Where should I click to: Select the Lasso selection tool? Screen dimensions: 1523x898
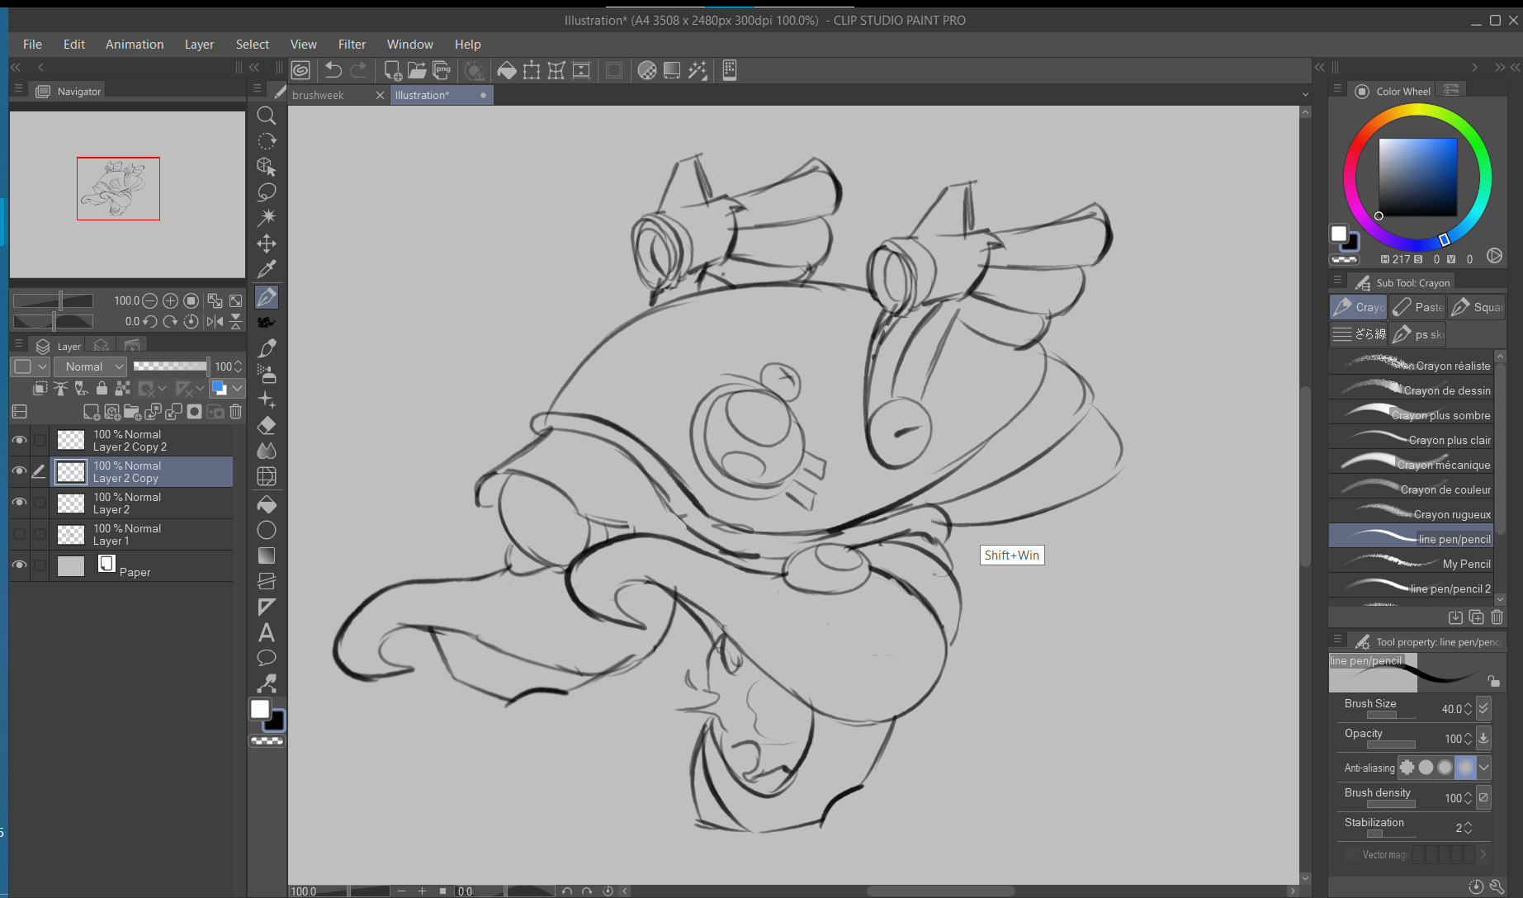pyautogui.click(x=266, y=192)
